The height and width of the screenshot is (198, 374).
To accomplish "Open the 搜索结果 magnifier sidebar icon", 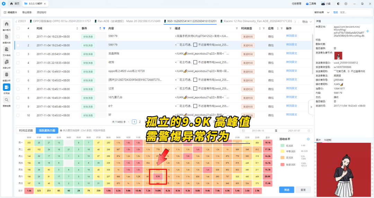I will pos(7,100).
